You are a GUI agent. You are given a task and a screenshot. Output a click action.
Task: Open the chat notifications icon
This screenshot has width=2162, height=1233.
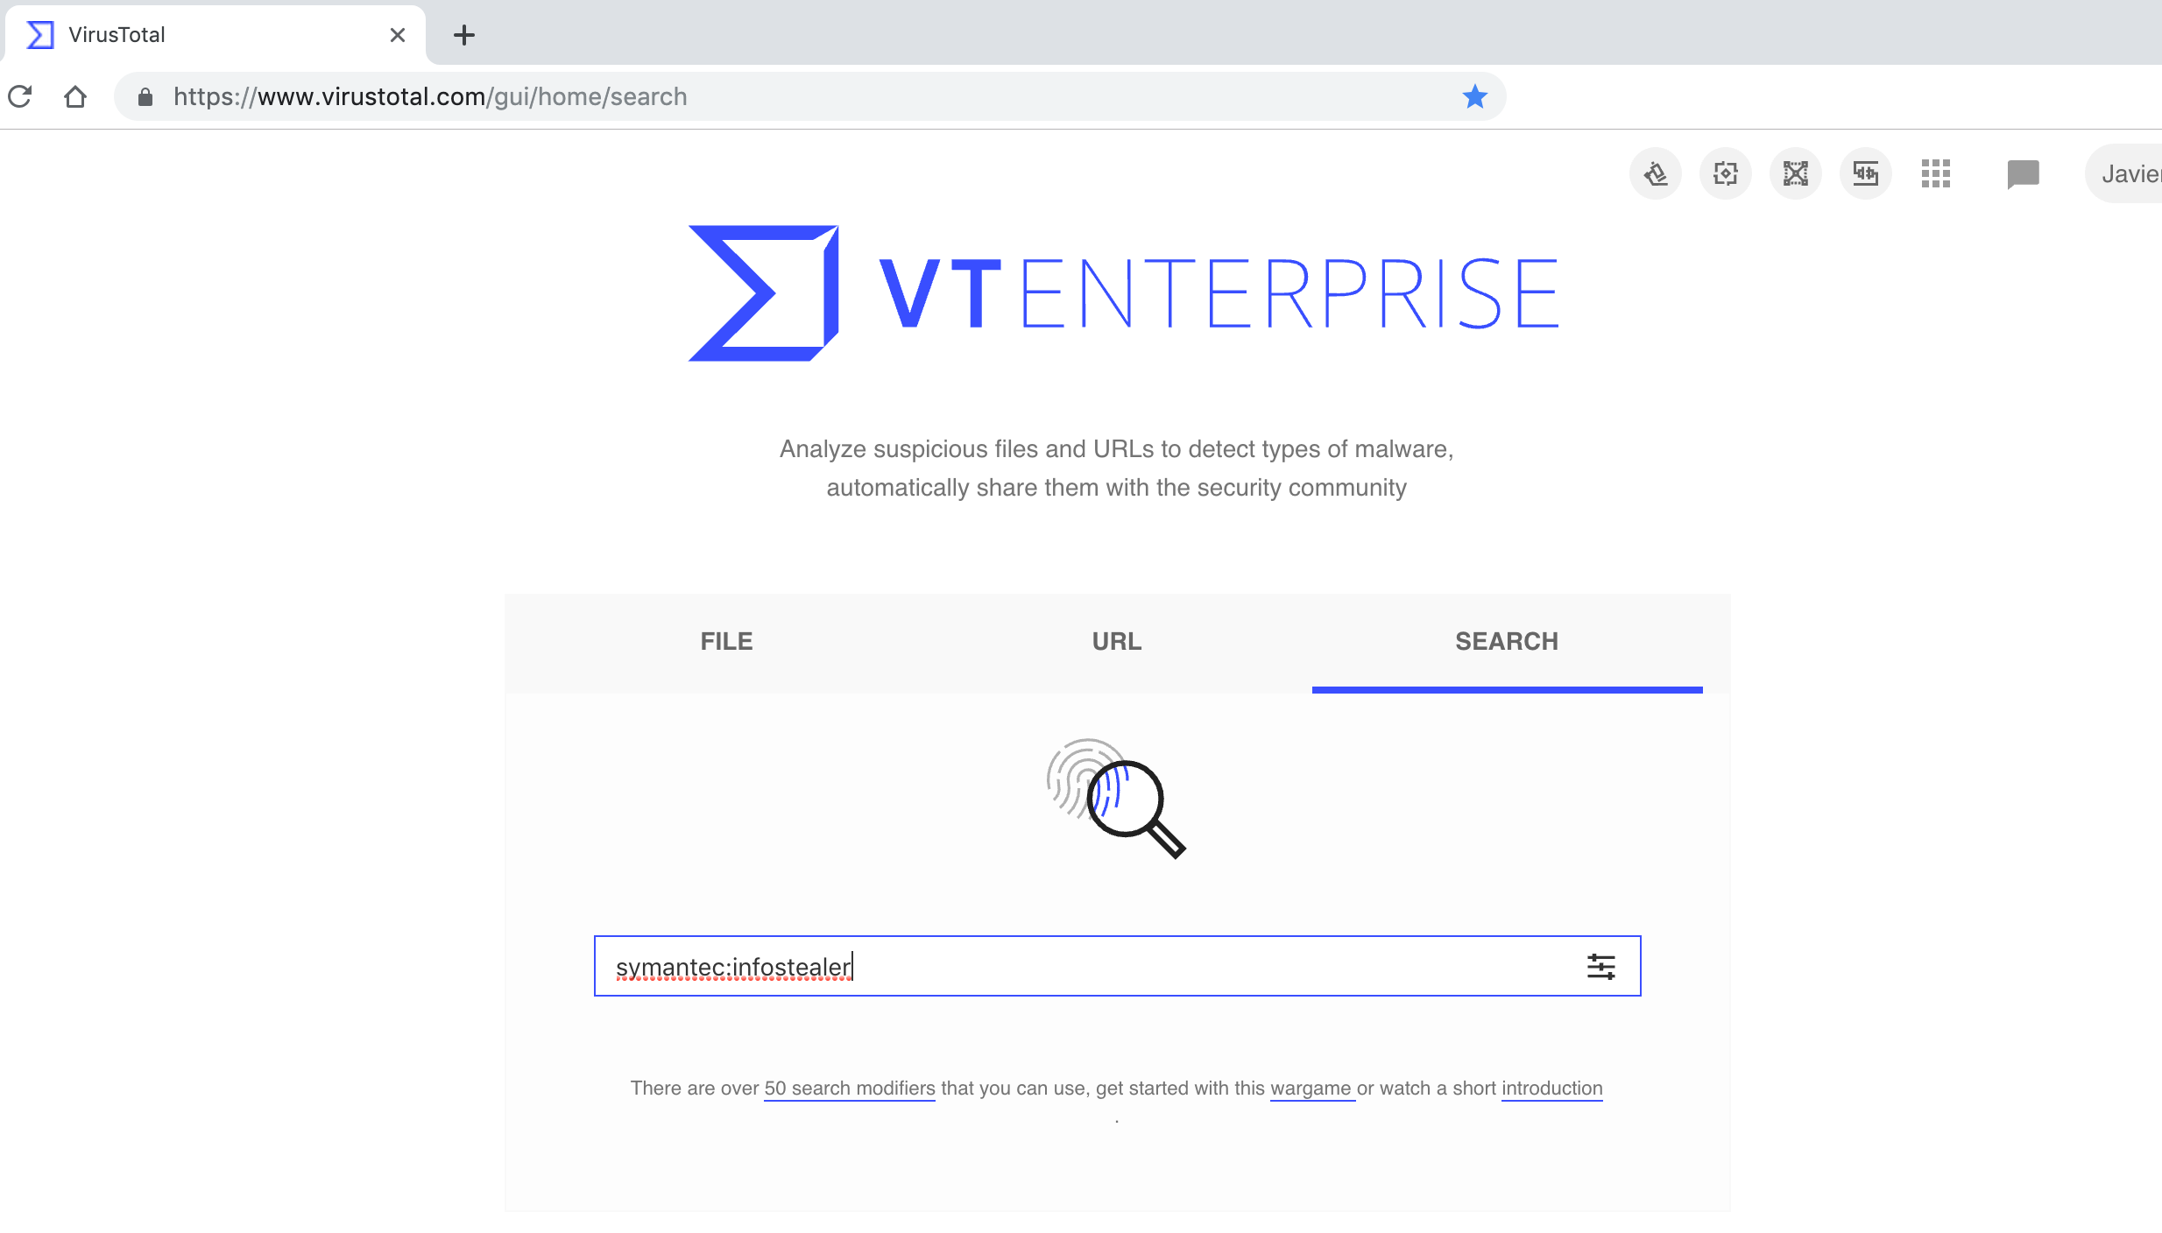point(2024,174)
